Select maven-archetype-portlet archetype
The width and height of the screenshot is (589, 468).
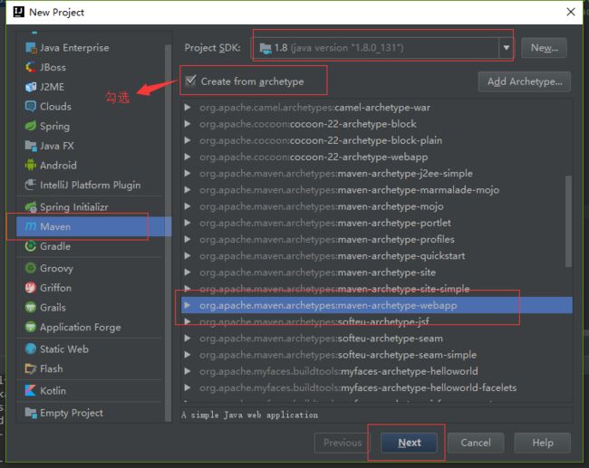pyautogui.click(x=377, y=223)
